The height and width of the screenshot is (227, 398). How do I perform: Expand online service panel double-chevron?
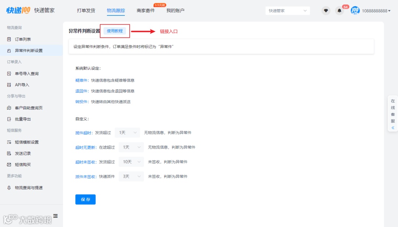click(393, 128)
